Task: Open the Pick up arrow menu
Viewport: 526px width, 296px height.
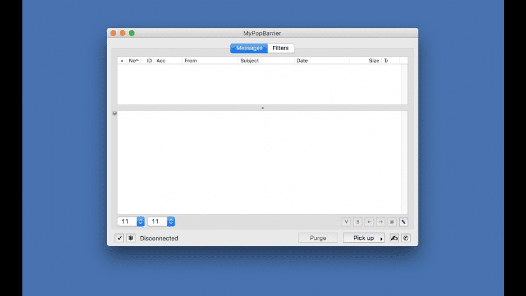Action: point(382,239)
